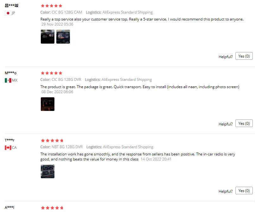Mark the Japan reviewer's review as helpful
The width and height of the screenshot is (255, 212).
coord(244,56)
